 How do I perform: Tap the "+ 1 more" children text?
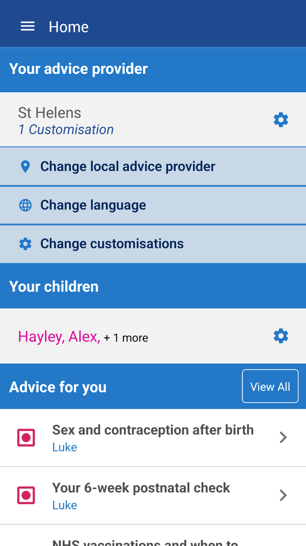point(126,338)
